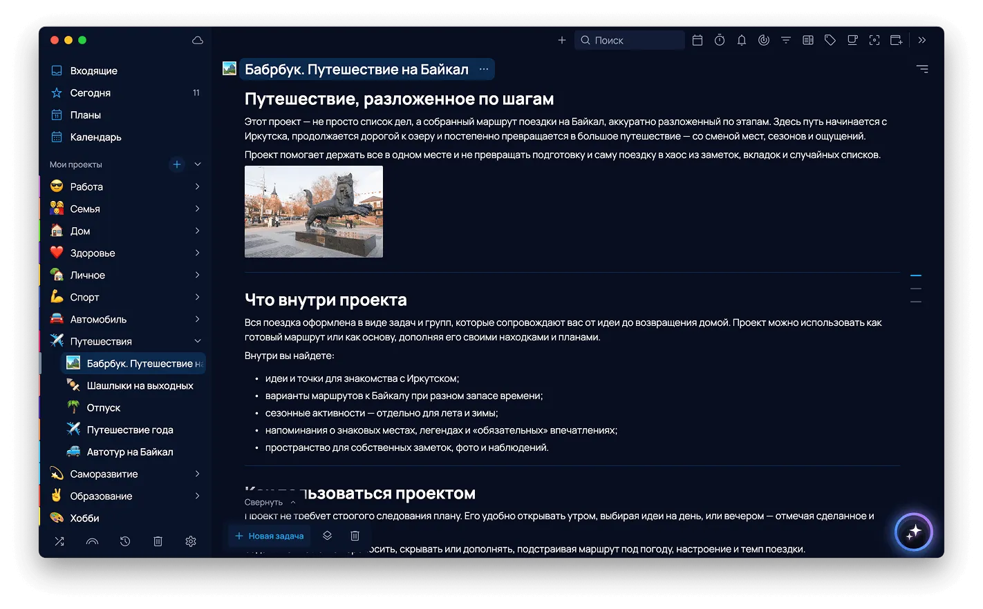The image size is (983, 609).
Task: Expand the Здоровье project
Action: coord(198,253)
